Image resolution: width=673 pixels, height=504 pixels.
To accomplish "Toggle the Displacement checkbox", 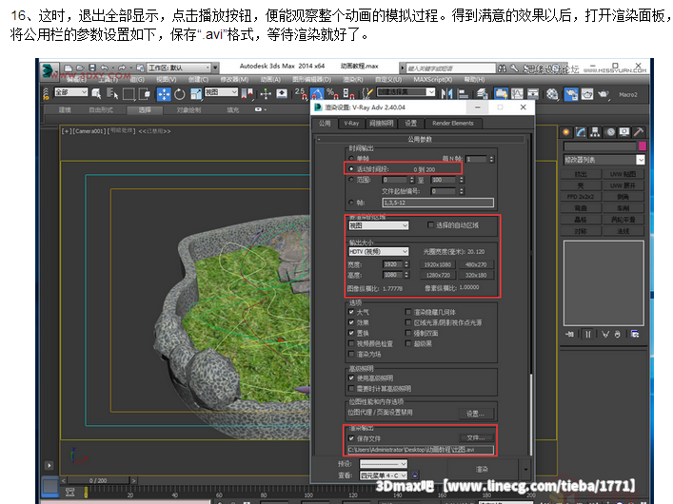I will (x=351, y=333).
